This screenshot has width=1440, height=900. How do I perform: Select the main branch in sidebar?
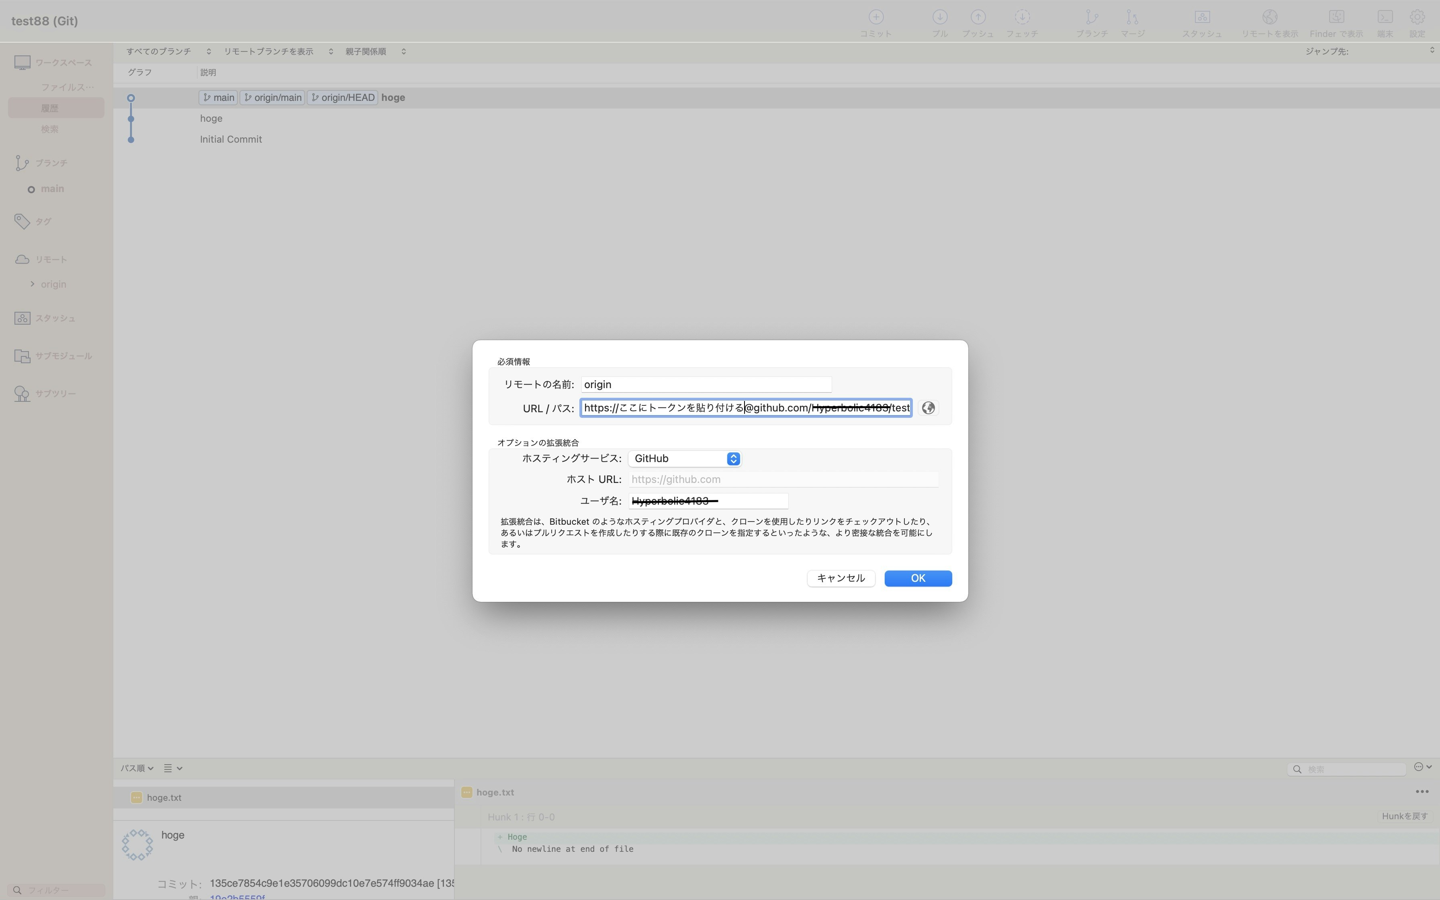click(x=52, y=189)
